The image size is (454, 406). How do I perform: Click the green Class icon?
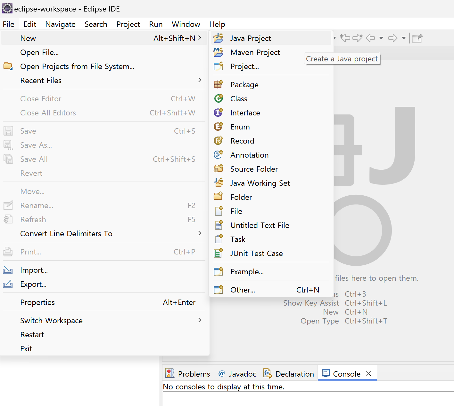219,98
